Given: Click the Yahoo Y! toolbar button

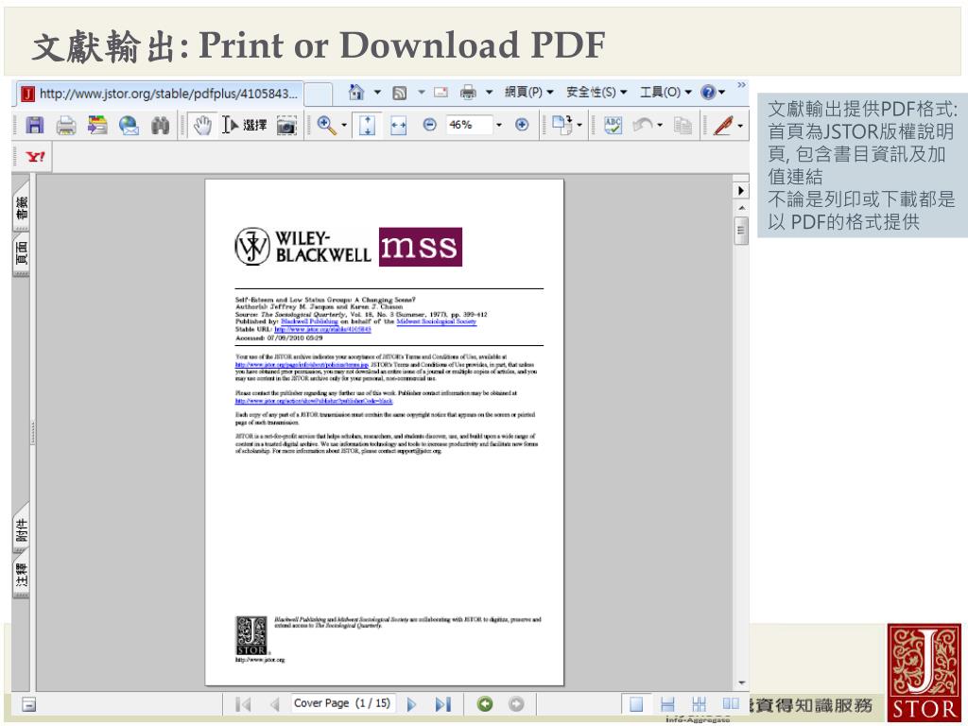Looking at the screenshot, I should (x=35, y=157).
